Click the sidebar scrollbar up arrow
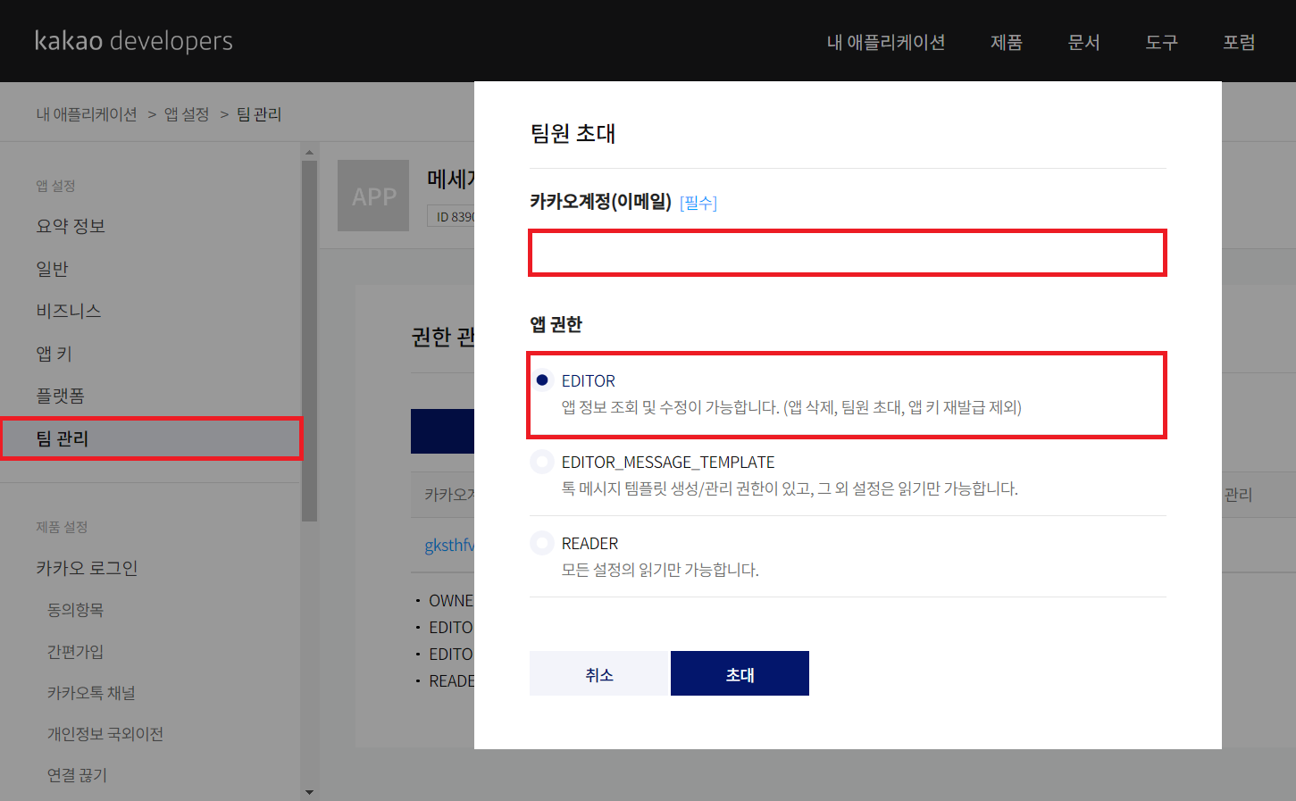Screen dimensions: 1296x801 309,152
